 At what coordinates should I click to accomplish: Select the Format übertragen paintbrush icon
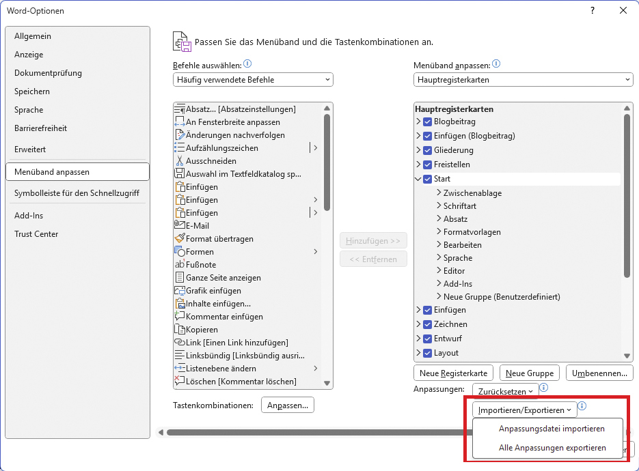coord(179,238)
